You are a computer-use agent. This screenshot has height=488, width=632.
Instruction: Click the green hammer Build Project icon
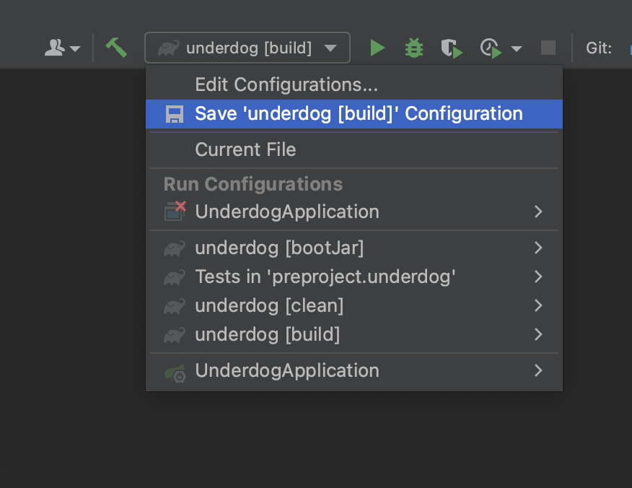click(x=116, y=48)
